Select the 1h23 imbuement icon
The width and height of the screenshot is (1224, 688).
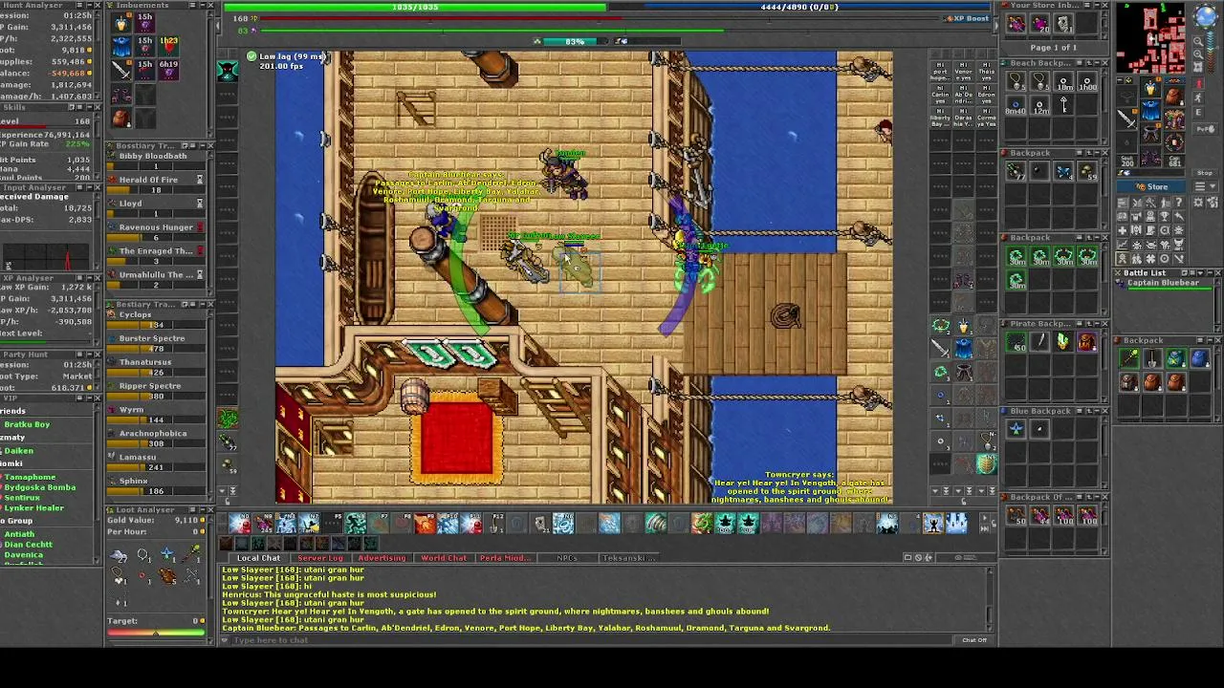168,45
